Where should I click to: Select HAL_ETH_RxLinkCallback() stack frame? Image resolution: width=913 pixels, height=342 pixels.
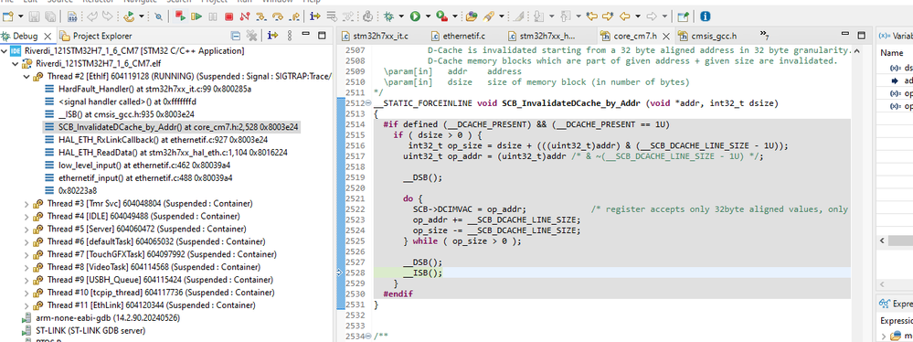point(156,140)
